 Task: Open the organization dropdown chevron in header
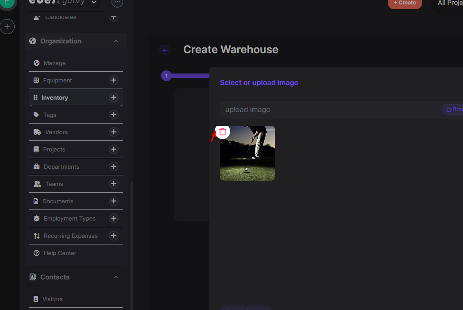point(94,2)
